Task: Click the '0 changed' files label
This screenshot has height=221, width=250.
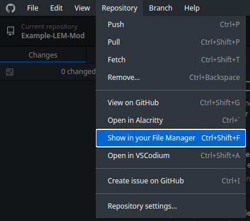Action: point(78,72)
